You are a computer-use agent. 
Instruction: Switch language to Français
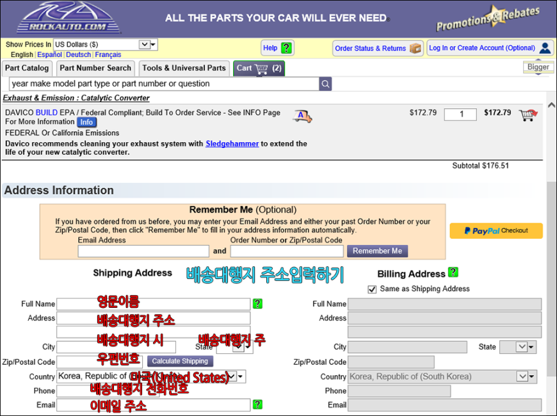pos(108,54)
